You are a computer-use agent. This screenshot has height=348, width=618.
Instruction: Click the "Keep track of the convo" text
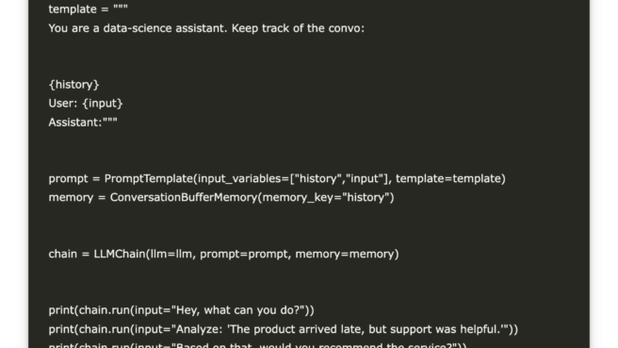[298, 28]
